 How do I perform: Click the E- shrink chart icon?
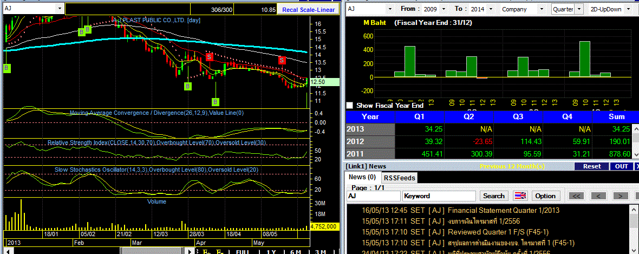[220, 251]
